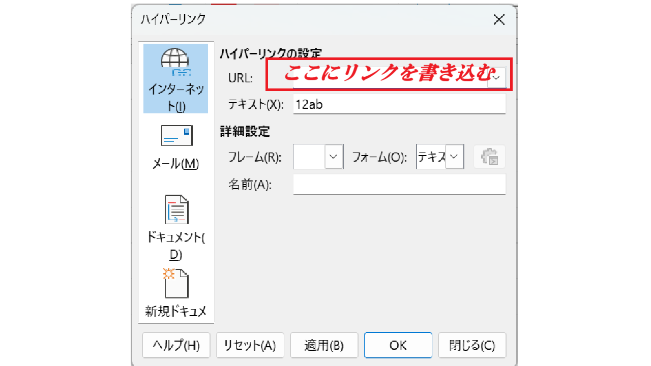Confirm with the OK button
The image size is (651, 366).
(x=398, y=346)
